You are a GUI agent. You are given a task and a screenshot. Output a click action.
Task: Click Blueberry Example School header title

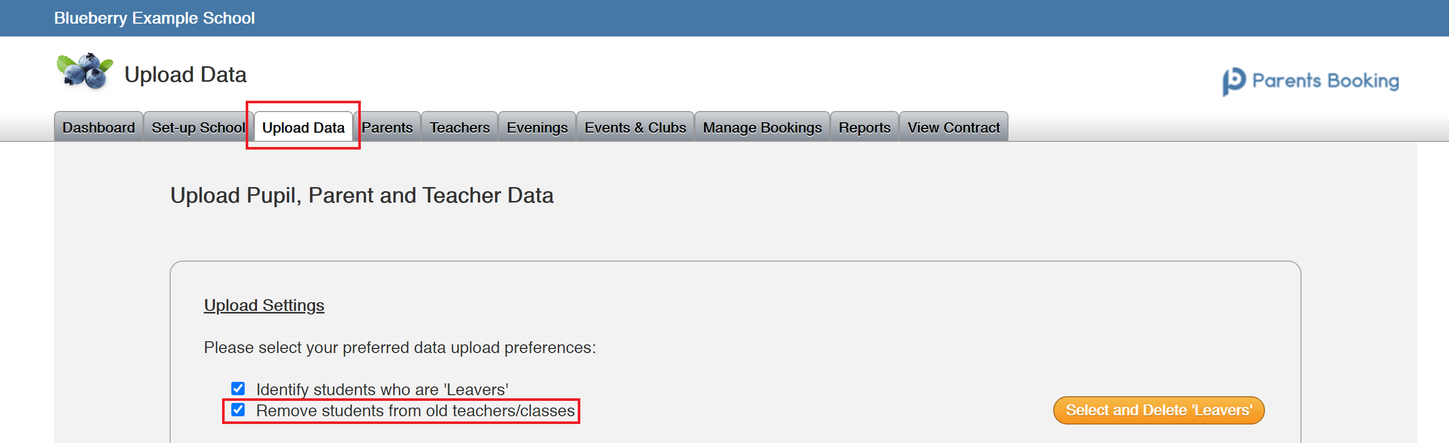point(154,18)
